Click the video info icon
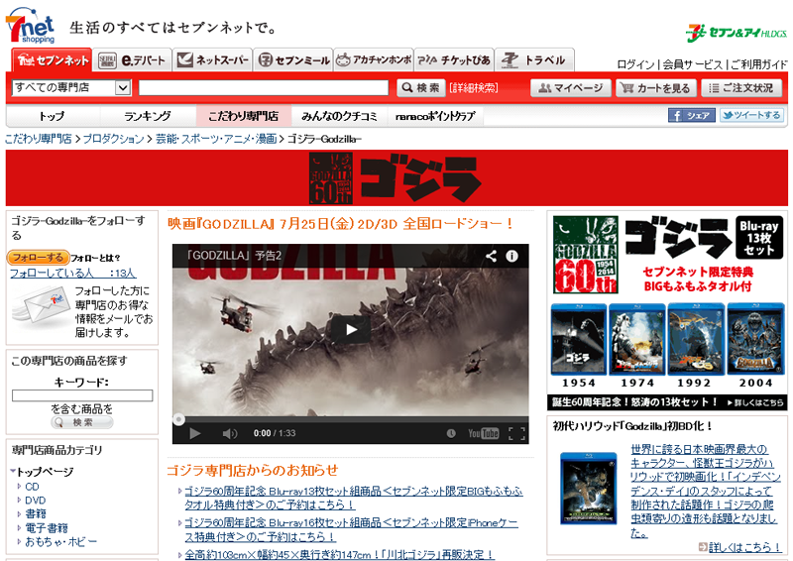Image resolution: width=793 pixels, height=561 pixels. 511,256
